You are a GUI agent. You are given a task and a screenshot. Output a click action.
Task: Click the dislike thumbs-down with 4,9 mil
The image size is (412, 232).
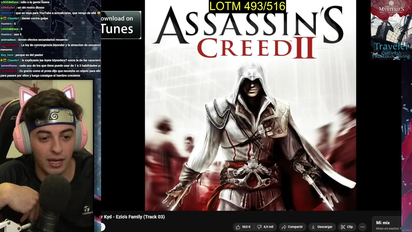point(266,227)
